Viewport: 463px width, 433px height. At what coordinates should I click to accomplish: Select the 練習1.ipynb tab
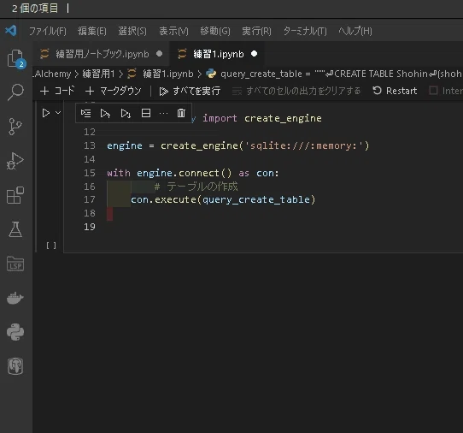tap(219, 54)
